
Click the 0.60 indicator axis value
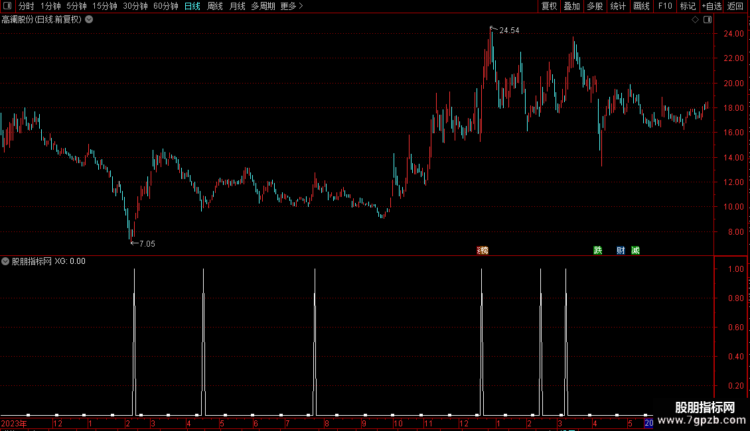[x=735, y=328]
